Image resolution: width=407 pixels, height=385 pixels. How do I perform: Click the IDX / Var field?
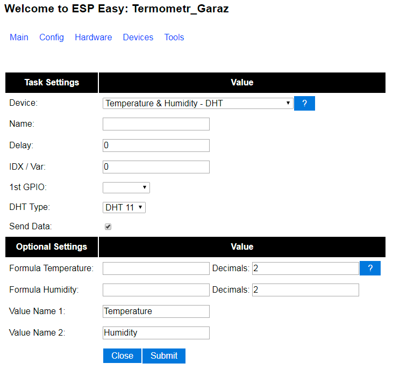(156, 167)
